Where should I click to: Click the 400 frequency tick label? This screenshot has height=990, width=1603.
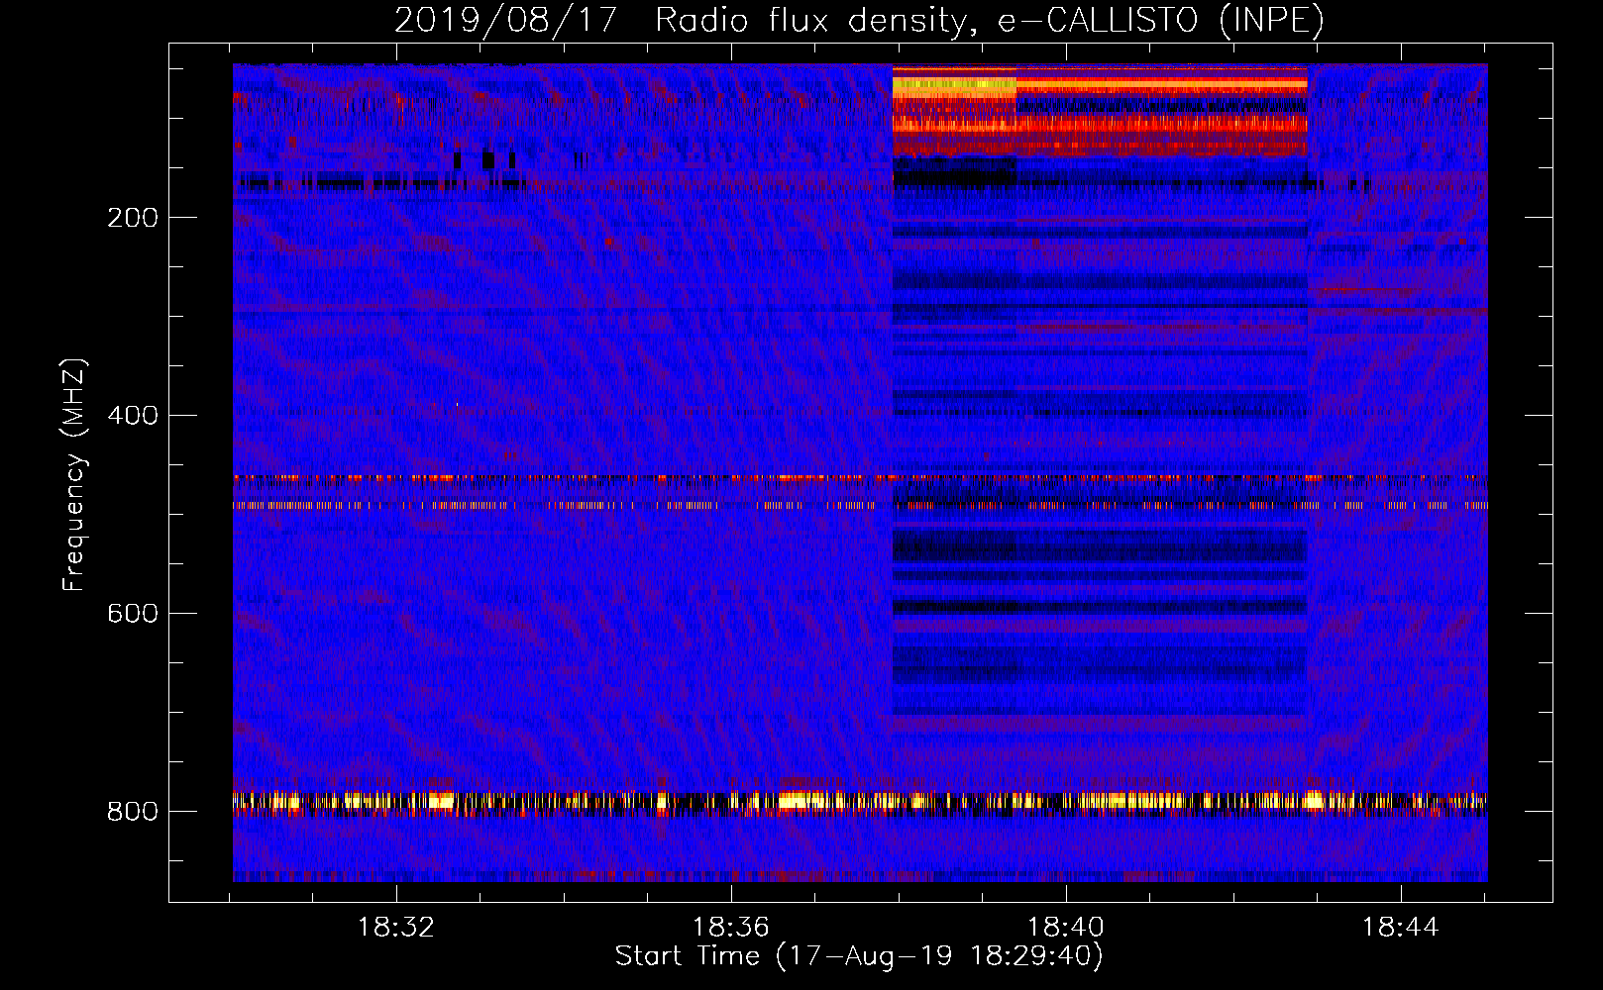[133, 416]
